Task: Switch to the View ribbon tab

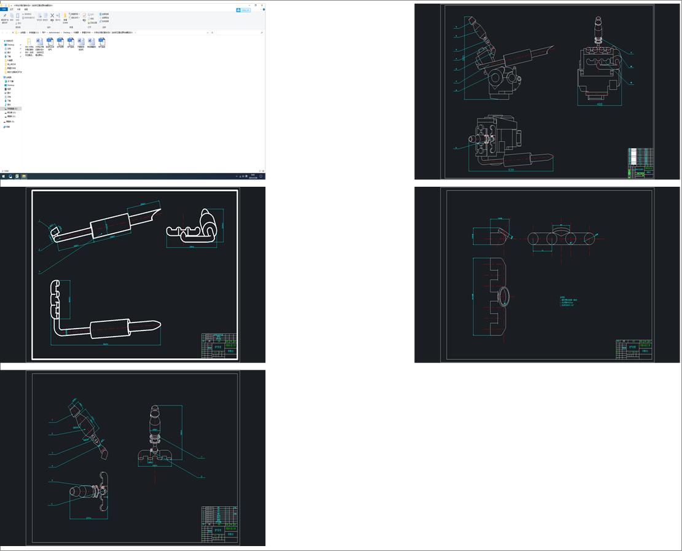Action: click(26, 9)
